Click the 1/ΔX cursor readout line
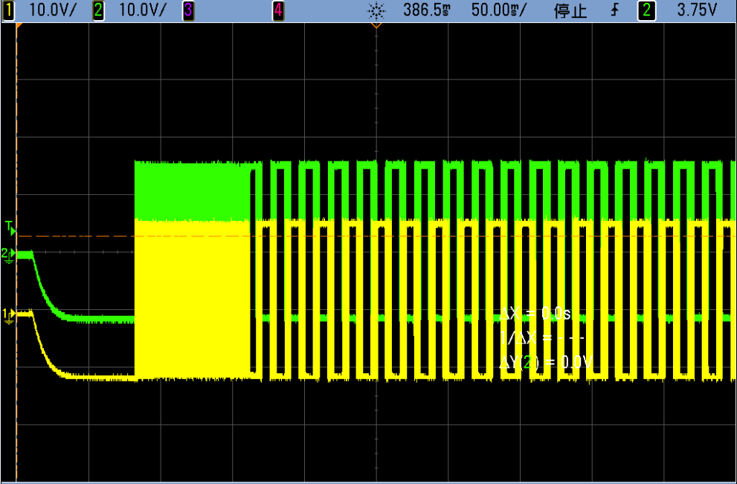The width and height of the screenshot is (737, 484). click(543, 338)
